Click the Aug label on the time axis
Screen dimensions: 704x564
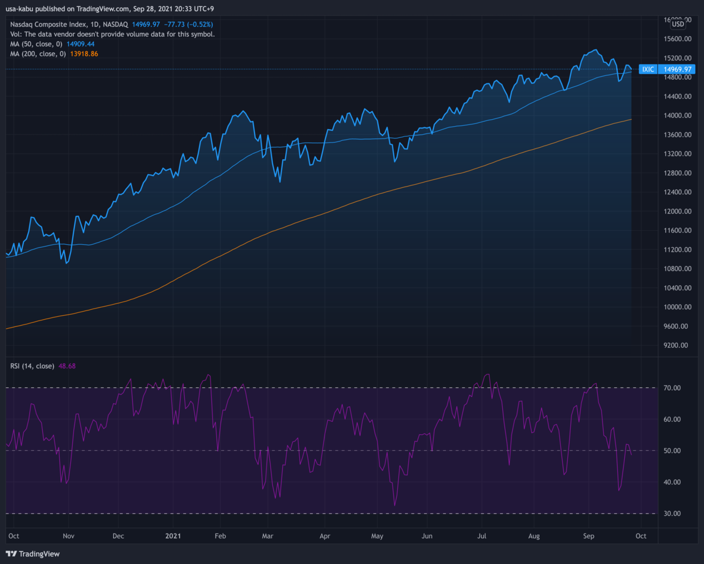(533, 536)
